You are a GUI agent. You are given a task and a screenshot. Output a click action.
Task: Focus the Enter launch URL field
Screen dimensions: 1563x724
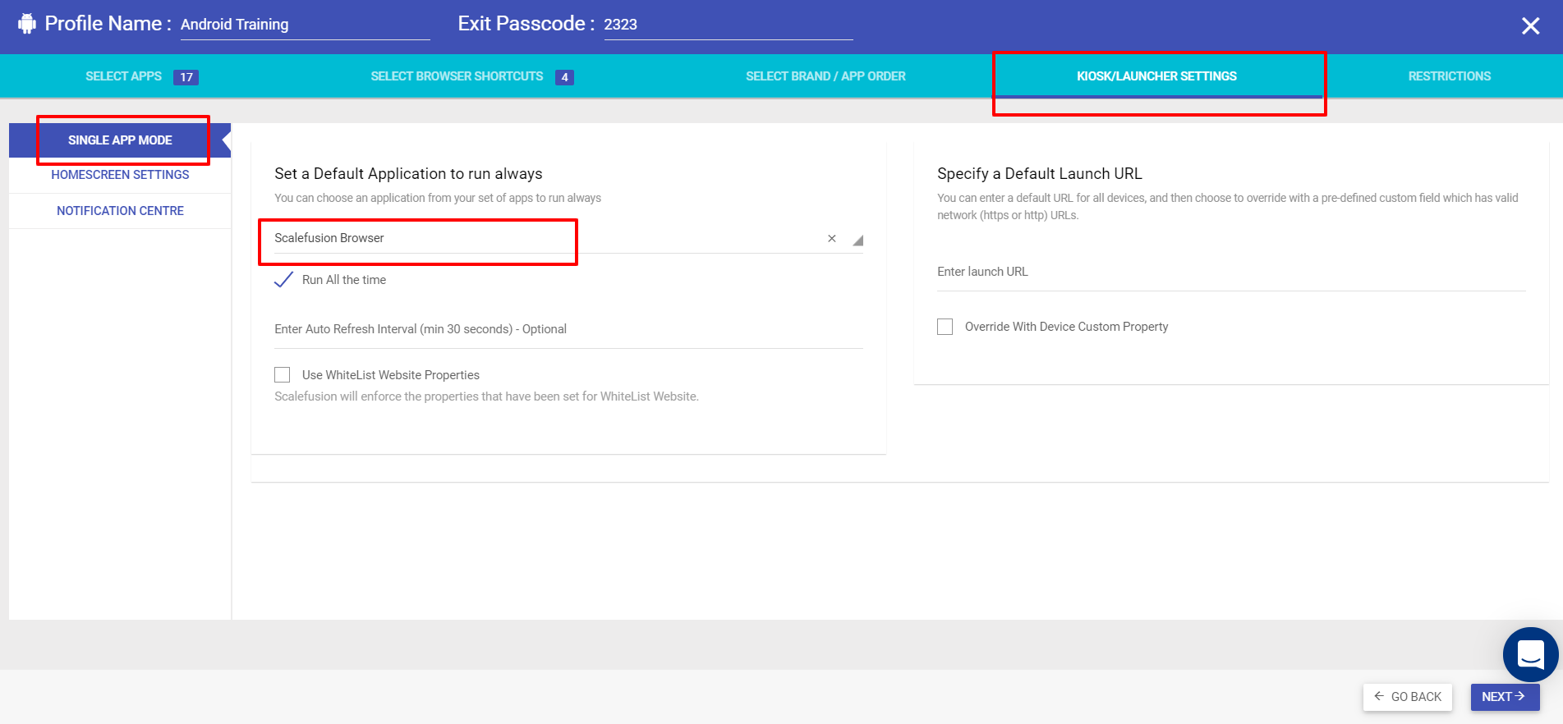[1231, 272]
